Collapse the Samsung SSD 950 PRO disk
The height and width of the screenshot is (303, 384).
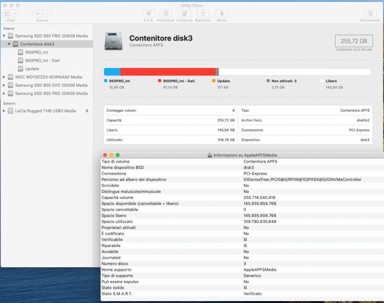point(4,36)
